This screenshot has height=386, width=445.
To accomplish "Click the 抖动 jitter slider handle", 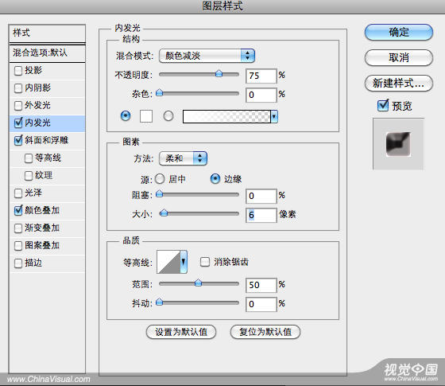I will click(160, 302).
